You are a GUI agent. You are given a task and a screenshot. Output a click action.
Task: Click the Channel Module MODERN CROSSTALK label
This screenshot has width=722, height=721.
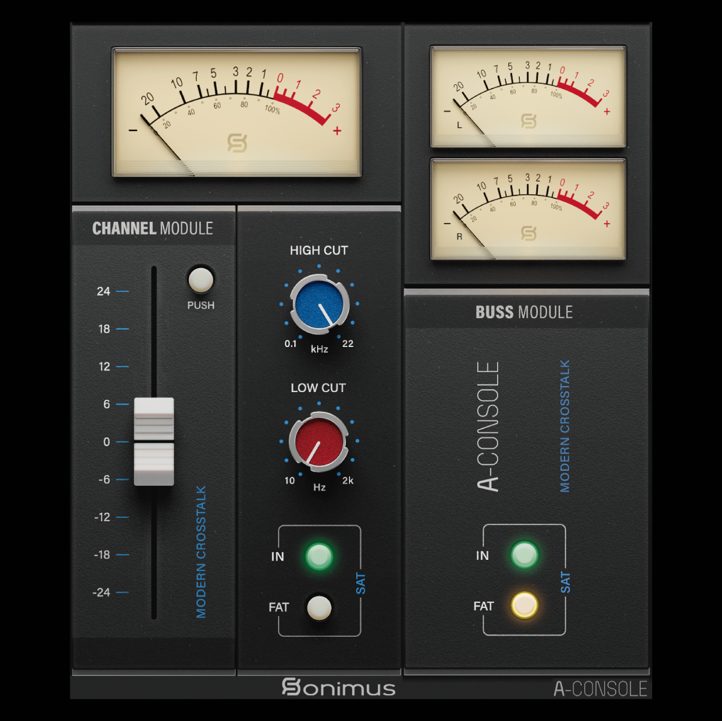click(x=201, y=552)
